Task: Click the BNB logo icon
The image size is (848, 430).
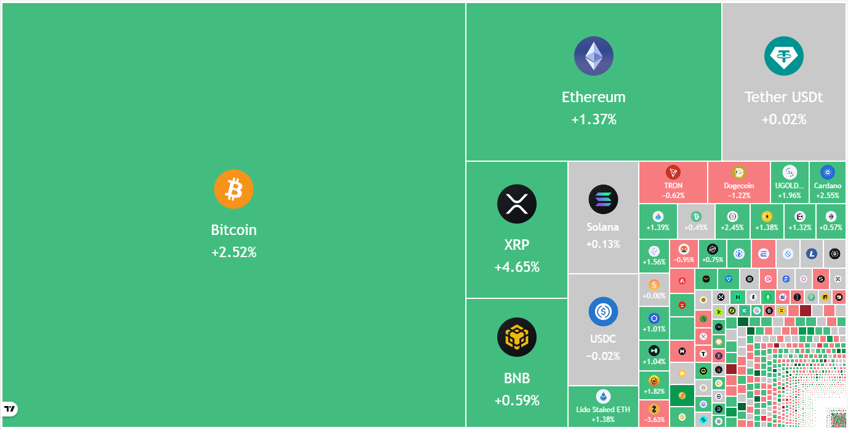Action: (517, 337)
